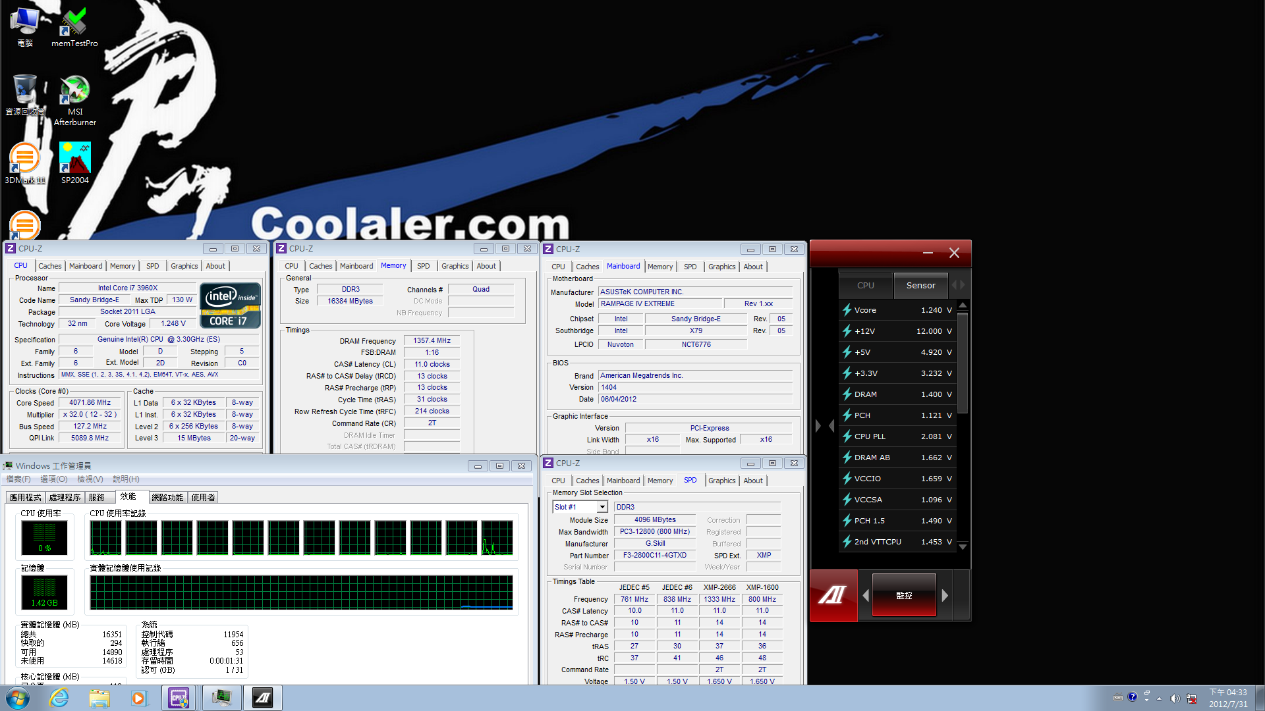Click sensor tab scroll arrows
Screen dimensions: 1265x711
tap(958, 285)
